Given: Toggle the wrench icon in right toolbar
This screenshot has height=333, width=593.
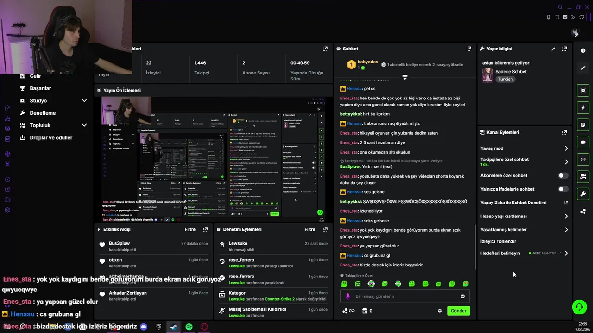Looking at the screenshot, I should pyautogui.click(x=583, y=194).
